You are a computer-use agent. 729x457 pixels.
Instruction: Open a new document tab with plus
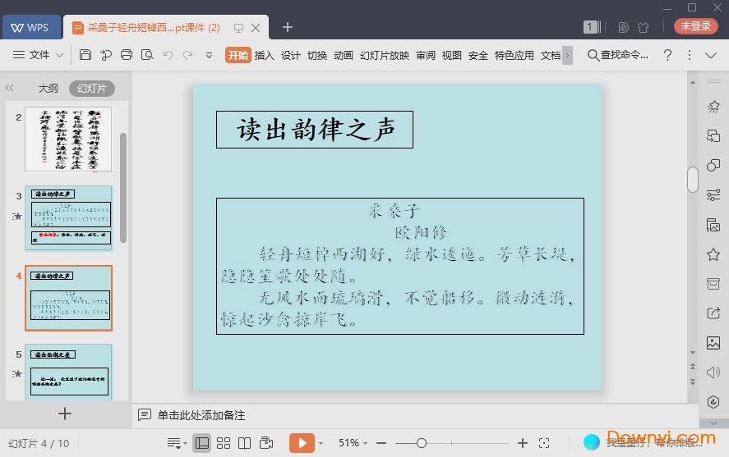tap(288, 27)
